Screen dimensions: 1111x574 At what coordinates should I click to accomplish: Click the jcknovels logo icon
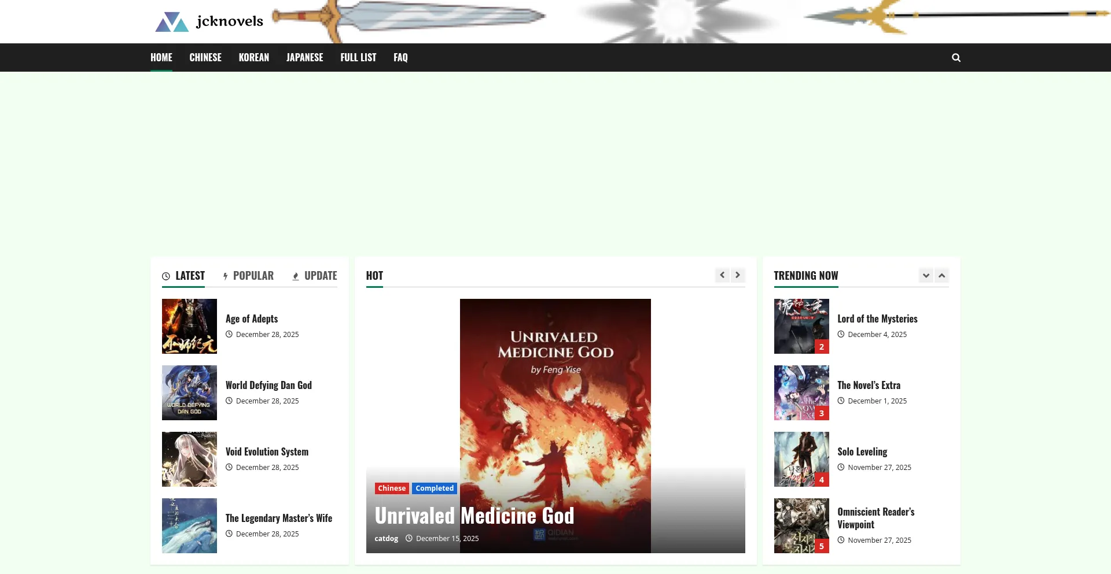click(172, 22)
